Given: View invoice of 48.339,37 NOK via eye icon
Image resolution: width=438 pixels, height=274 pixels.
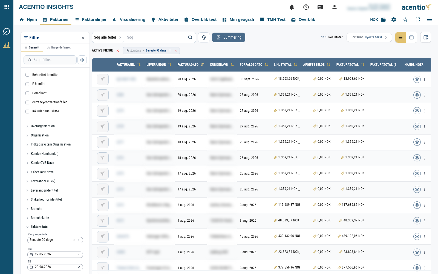Looking at the screenshot, I should [x=417, y=221].
